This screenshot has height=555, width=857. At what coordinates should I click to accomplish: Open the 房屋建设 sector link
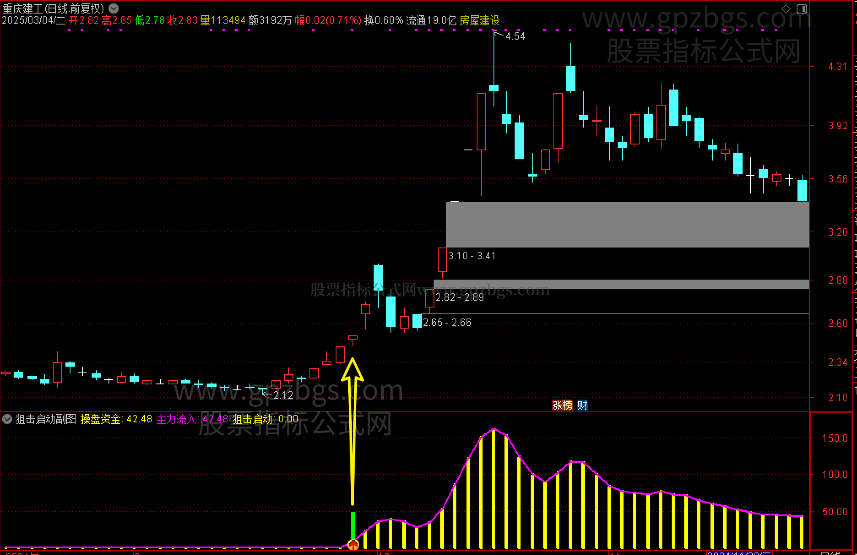pyautogui.click(x=479, y=20)
